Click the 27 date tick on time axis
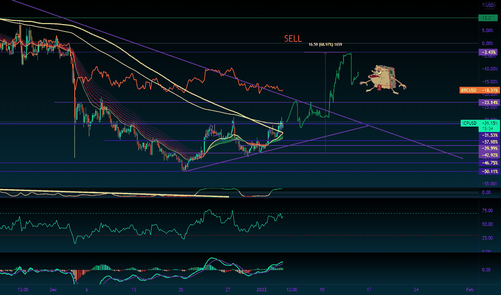 tap(228, 290)
